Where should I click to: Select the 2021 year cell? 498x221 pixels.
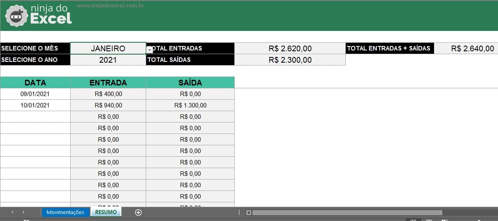108,60
